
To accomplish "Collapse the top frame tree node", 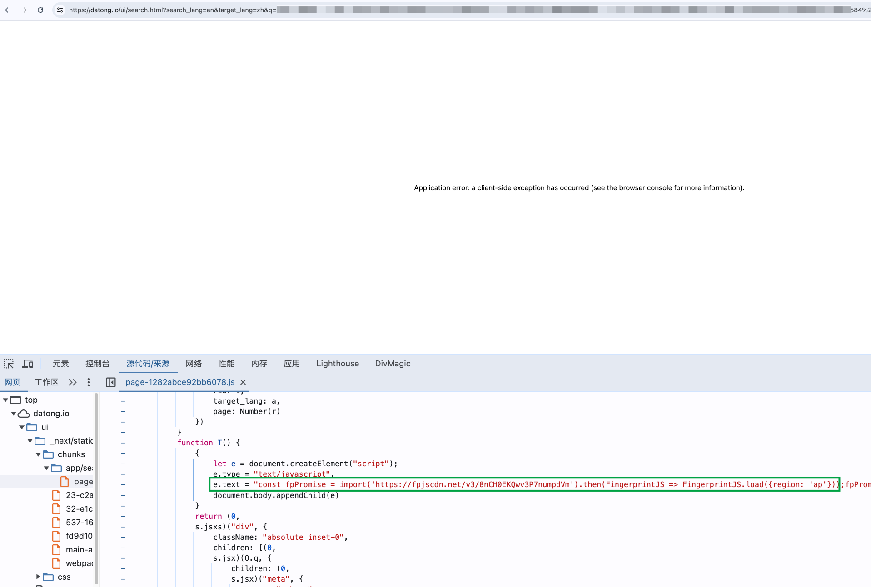I will pyautogui.click(x=5, y=400).
